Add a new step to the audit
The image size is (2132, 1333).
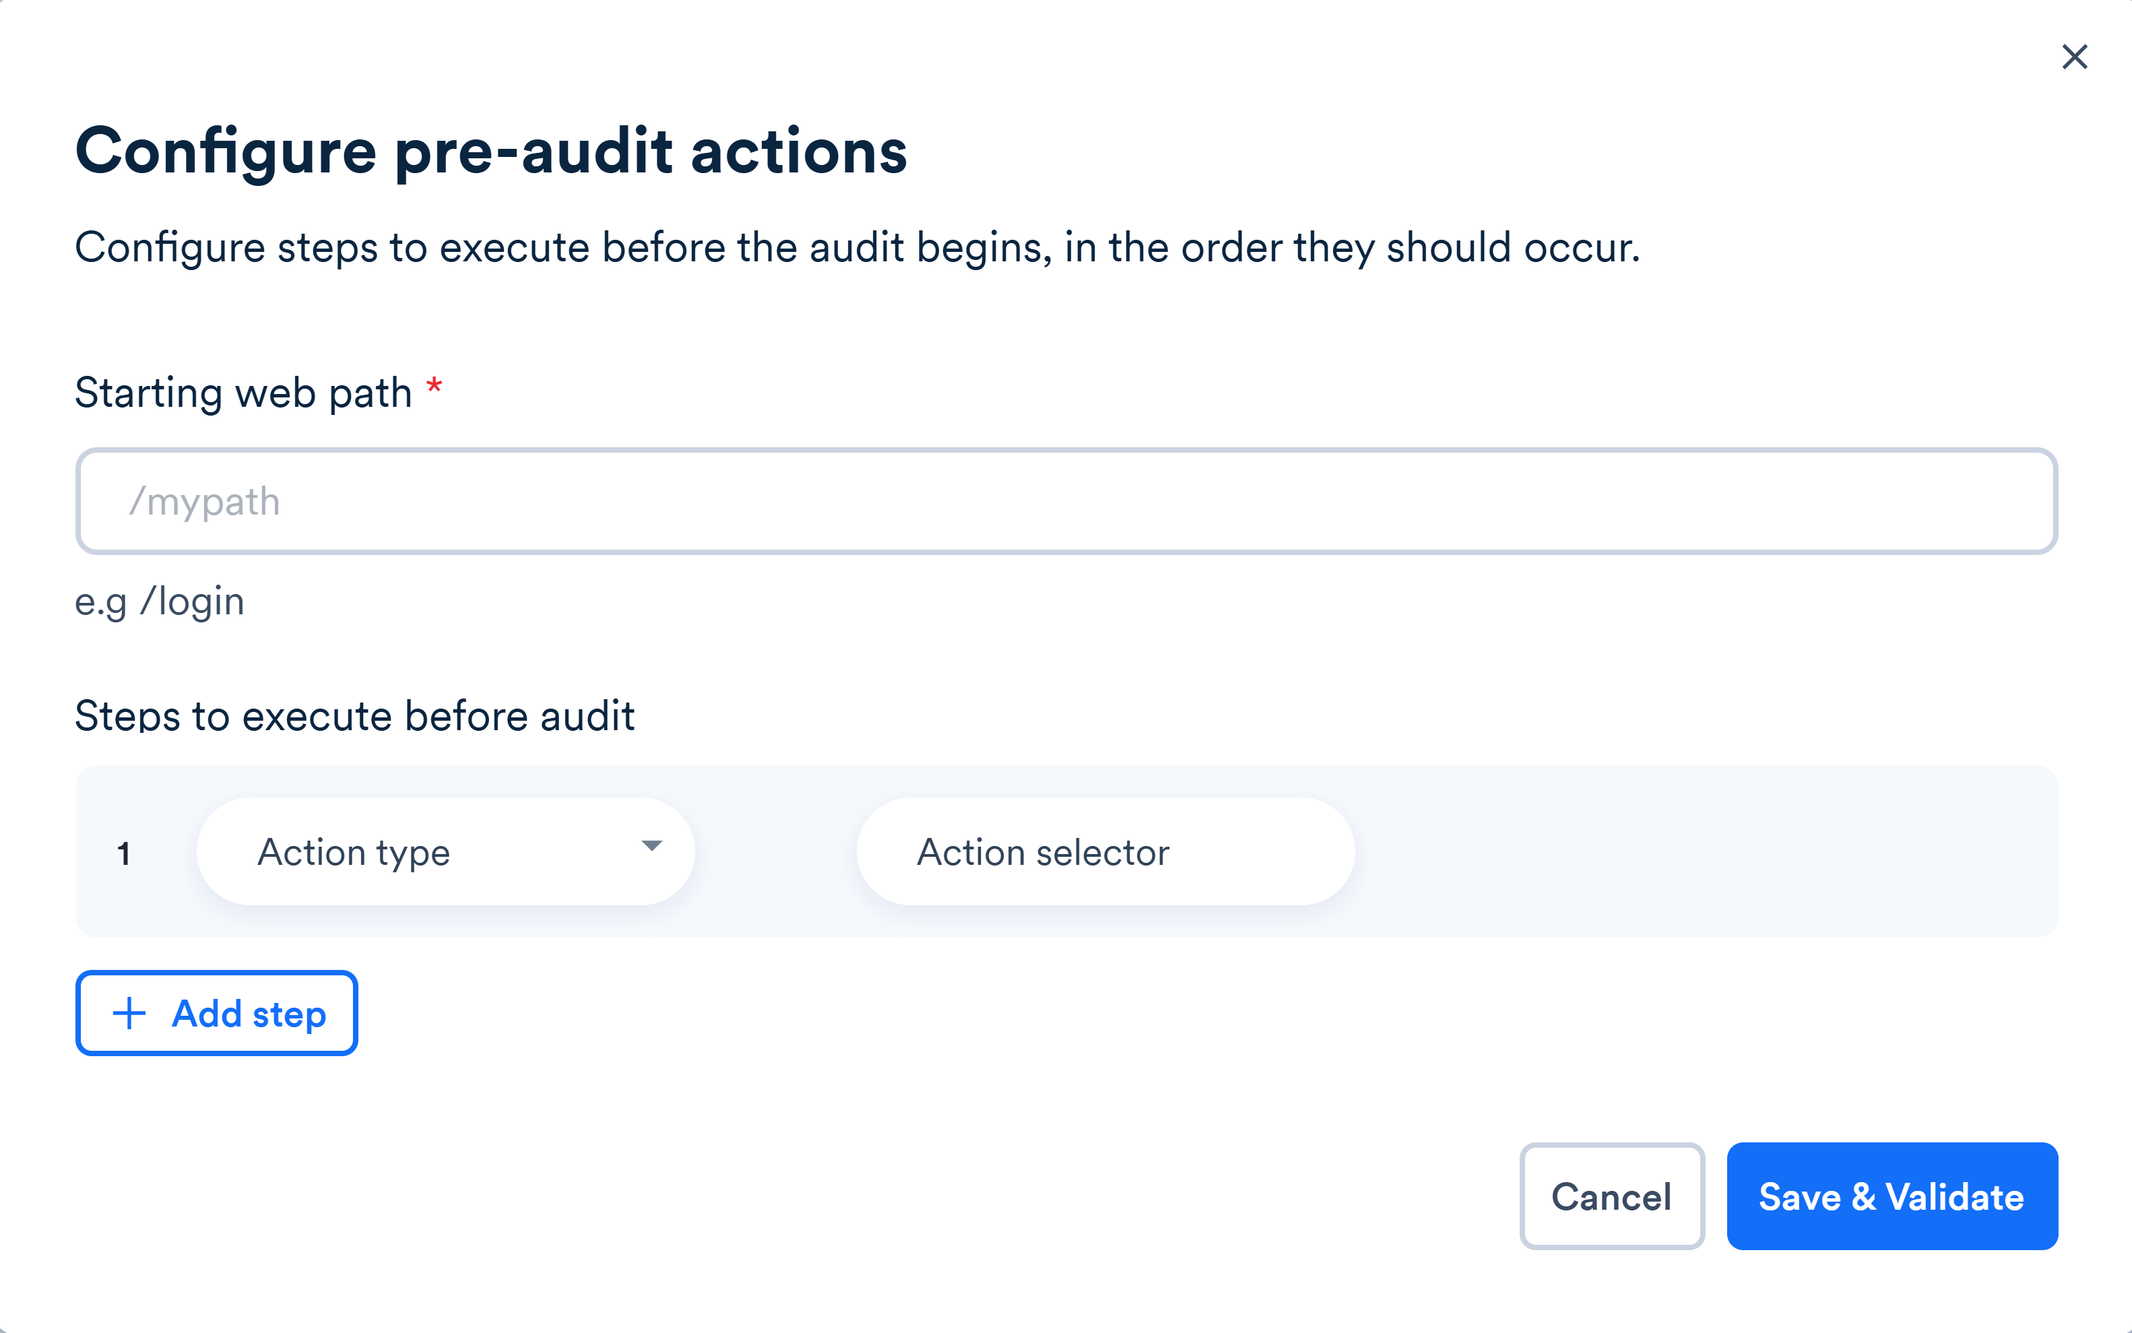[216, 1013]
